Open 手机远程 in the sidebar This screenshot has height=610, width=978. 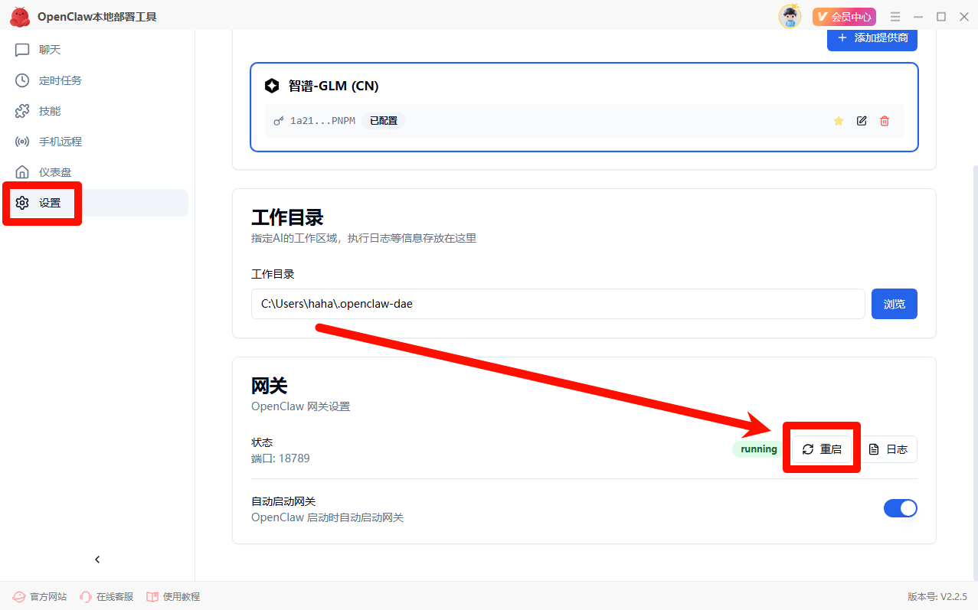point(60,142)
